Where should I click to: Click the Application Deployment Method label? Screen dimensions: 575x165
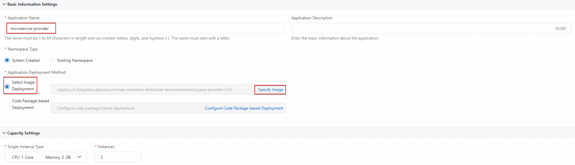pos(36,72)
